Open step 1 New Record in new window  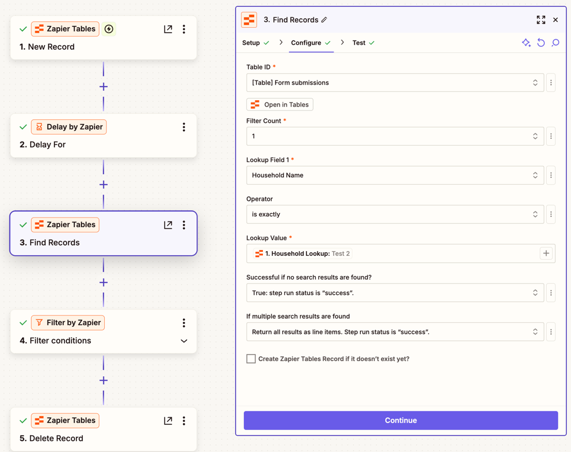pos(168,29)
